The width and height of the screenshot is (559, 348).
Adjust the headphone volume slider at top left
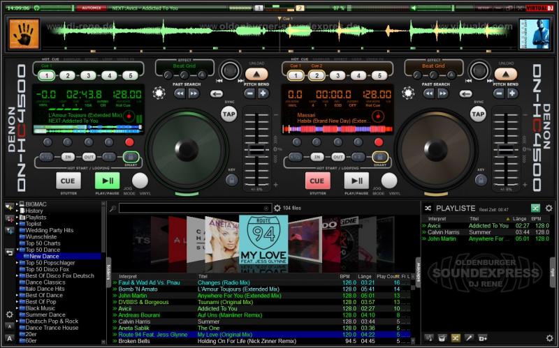[57, 8]
